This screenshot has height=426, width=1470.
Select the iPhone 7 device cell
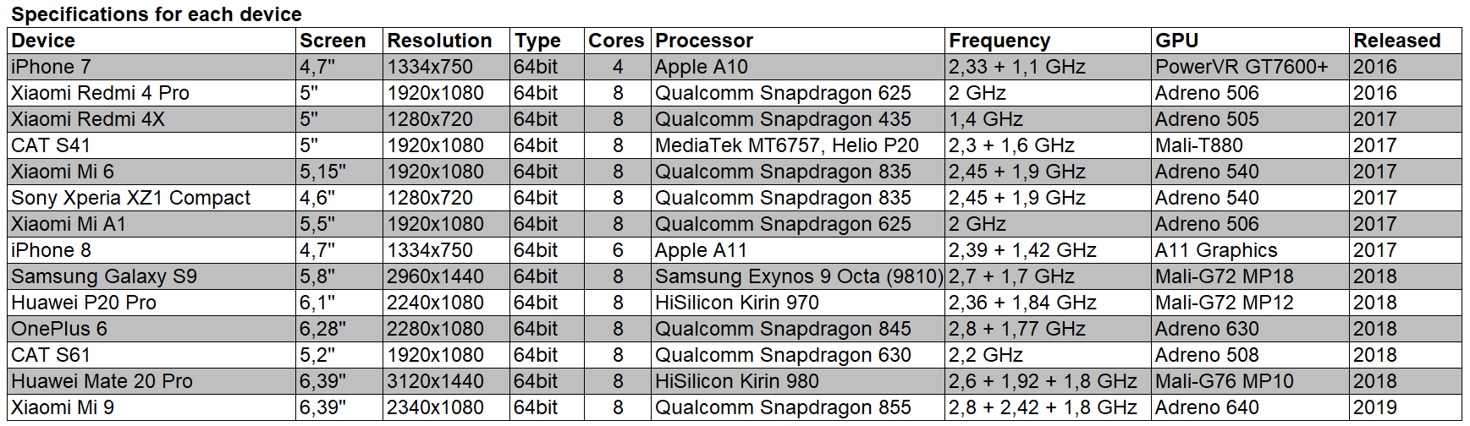click(x=51, y=67)
